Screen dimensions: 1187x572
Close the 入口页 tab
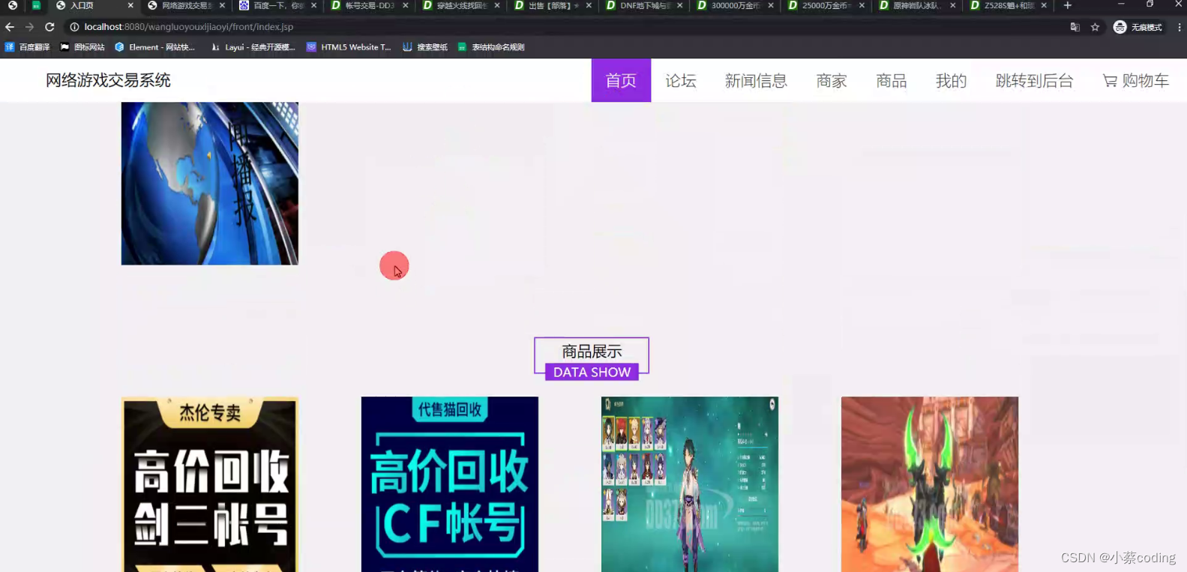point(130,5)
